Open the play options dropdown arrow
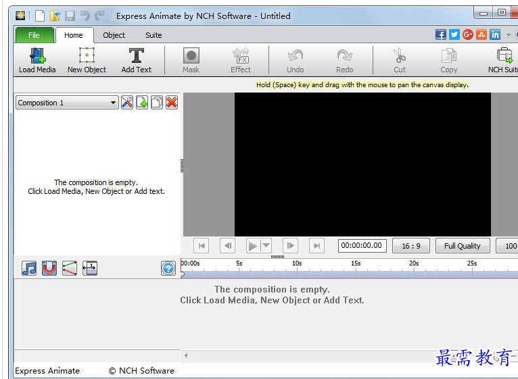The height and width of the screenshot is (379, 518). 266,246
